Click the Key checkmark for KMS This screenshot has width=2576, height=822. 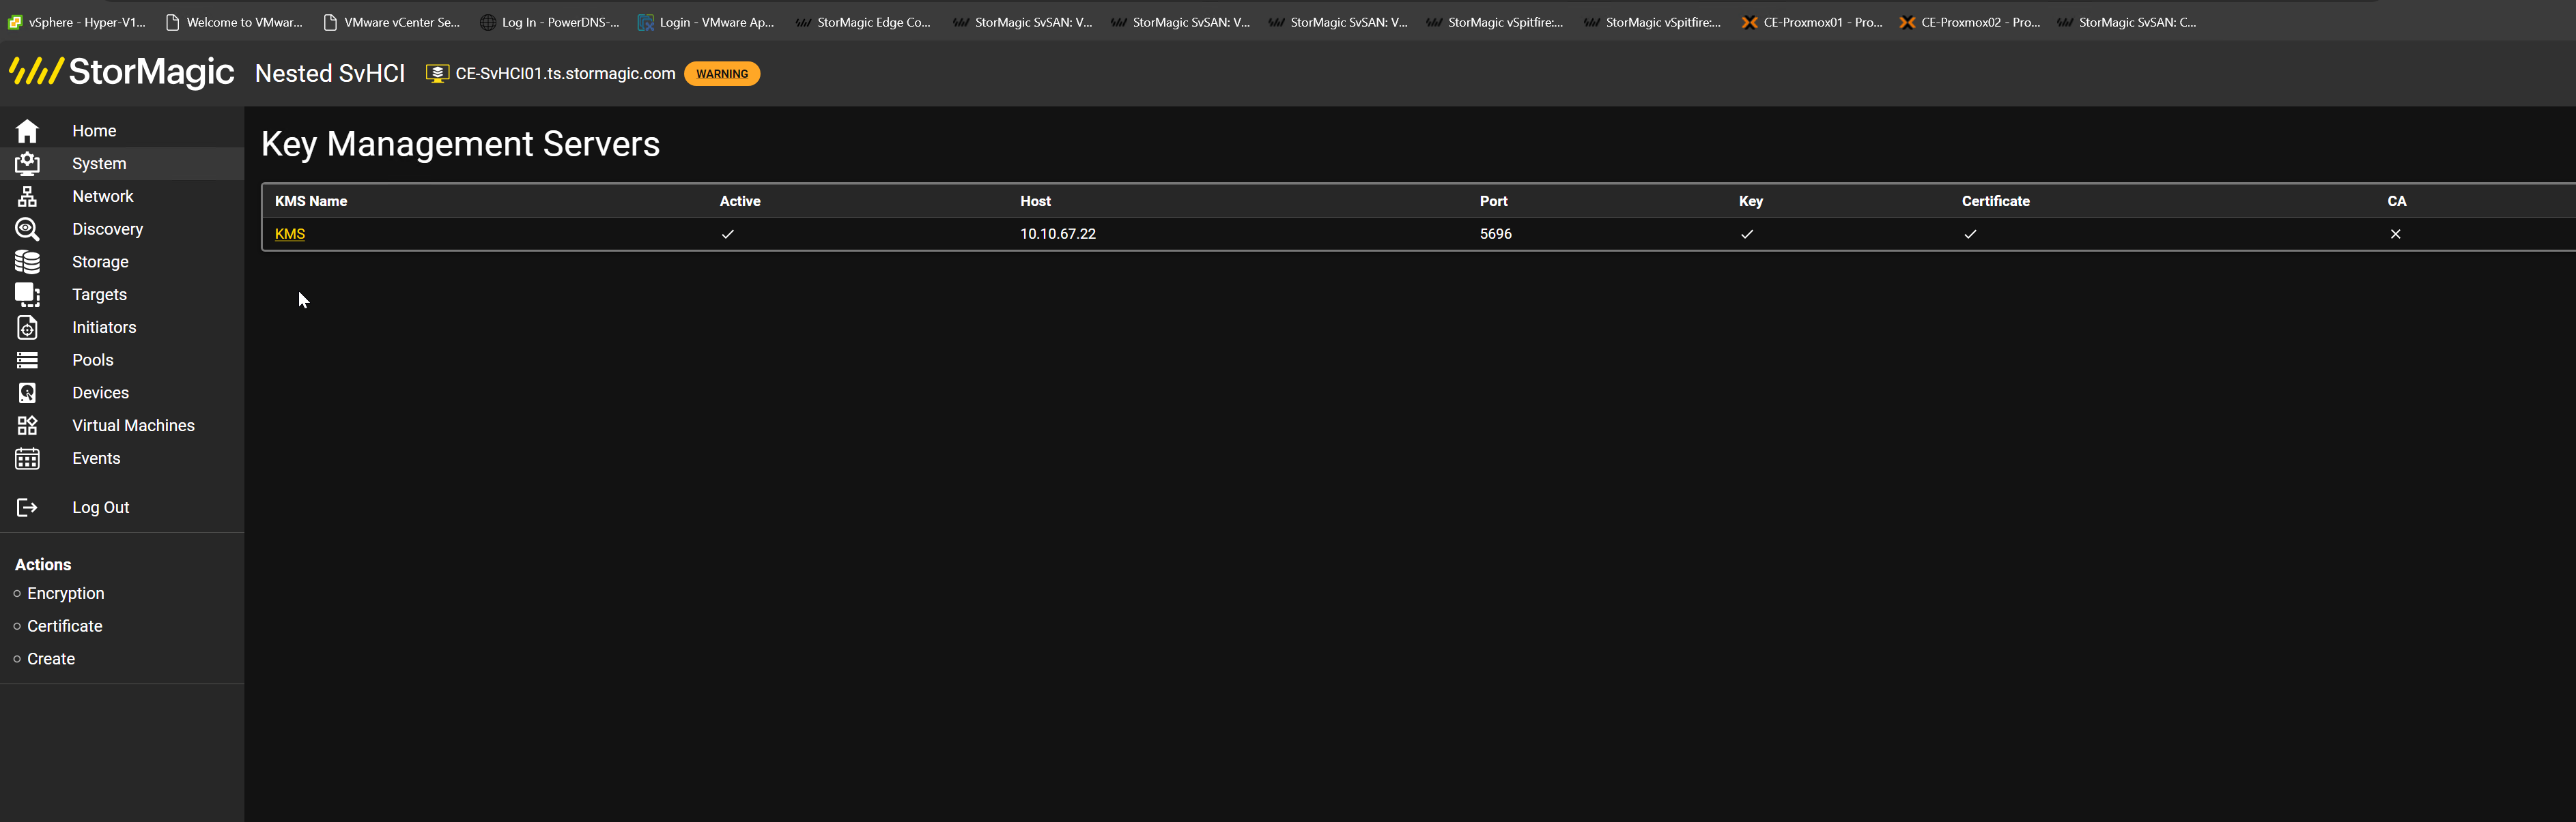[x=1747, y=234]
